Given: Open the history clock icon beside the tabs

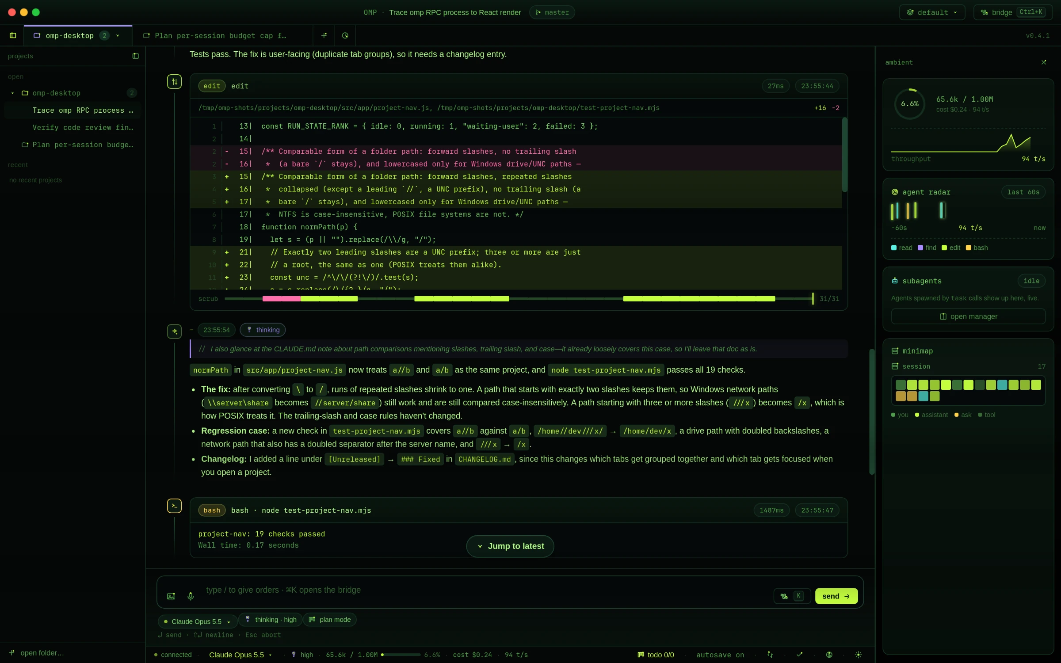Looking at the screenshot, I should pyautogui.click(x=345, y=35).
